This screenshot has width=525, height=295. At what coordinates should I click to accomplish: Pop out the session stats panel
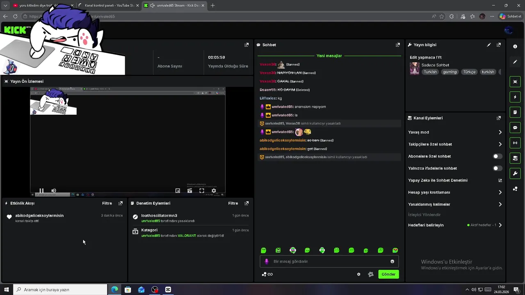point(247,45)
